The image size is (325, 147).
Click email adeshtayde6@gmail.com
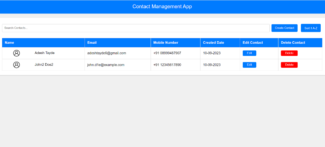(x=107, y=53)
